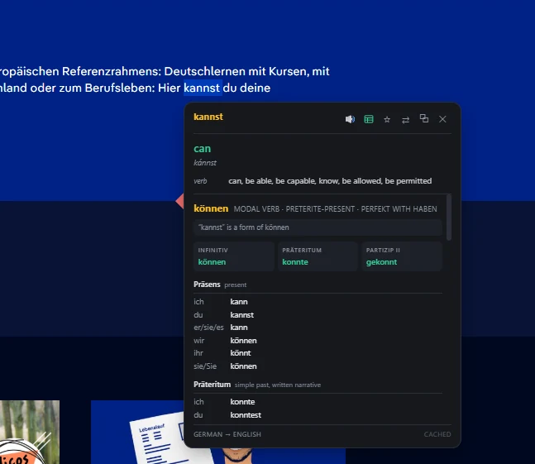Click the kannst headword in popup
This screenshot has height=464, width=535.
pyautogui.click(x=208, y=117)
